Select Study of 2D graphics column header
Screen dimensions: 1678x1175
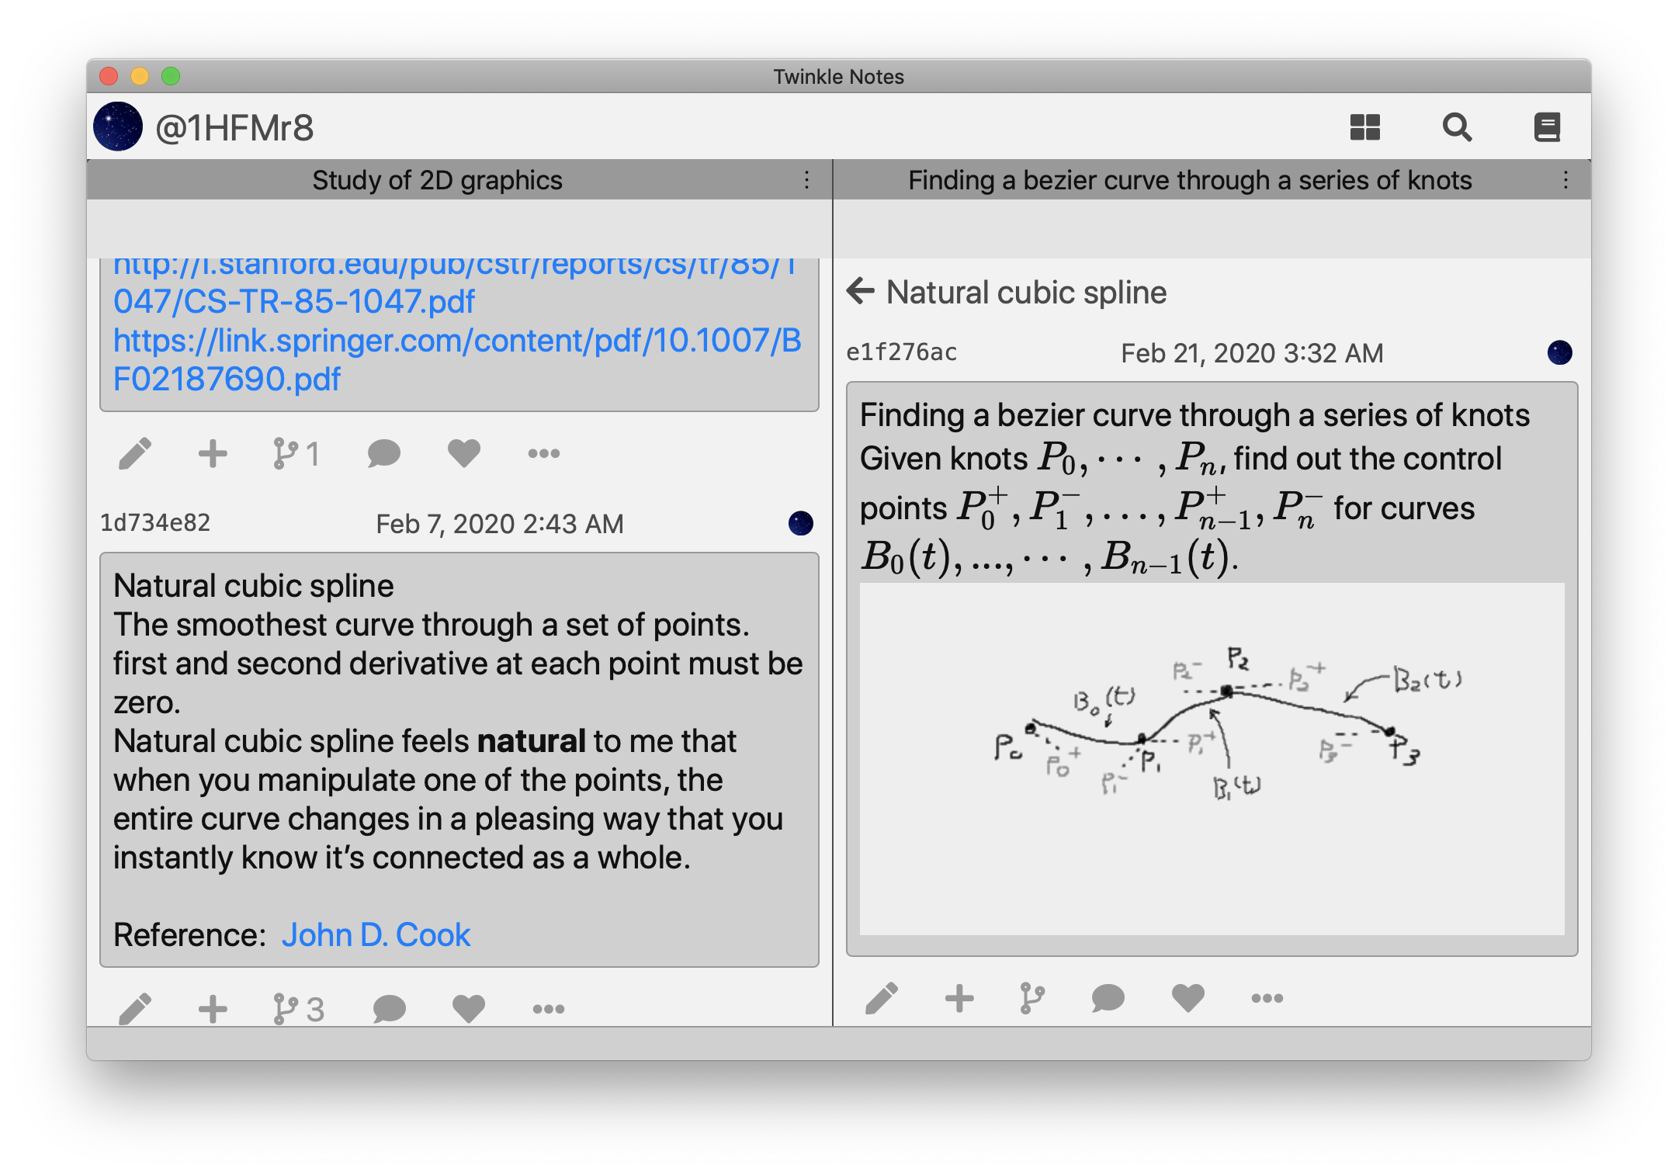click(438, 180)
